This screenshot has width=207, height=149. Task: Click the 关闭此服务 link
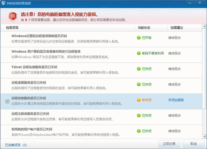pyautogui.click(x=176, y=100)
